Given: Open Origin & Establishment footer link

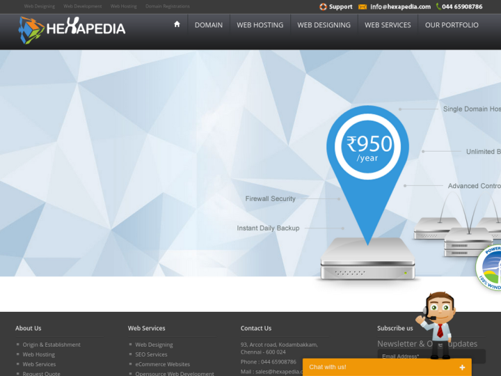Looking at the screenshot, I should pos(51,345).
